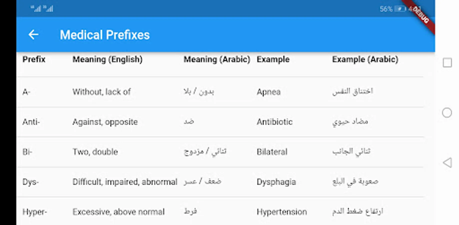Tap the DEBUG banner ribbon
459x225 pixels.
[x=422, y=15]
